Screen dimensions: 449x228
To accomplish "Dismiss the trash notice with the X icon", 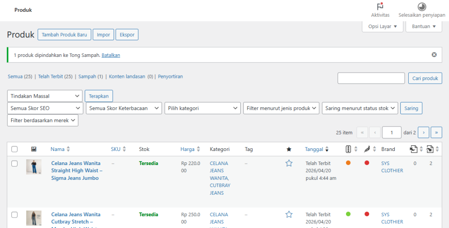I will tap(434, 55).
